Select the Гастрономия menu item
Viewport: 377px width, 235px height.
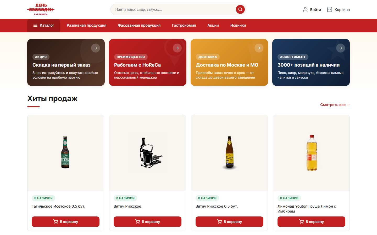coord(184,25)
